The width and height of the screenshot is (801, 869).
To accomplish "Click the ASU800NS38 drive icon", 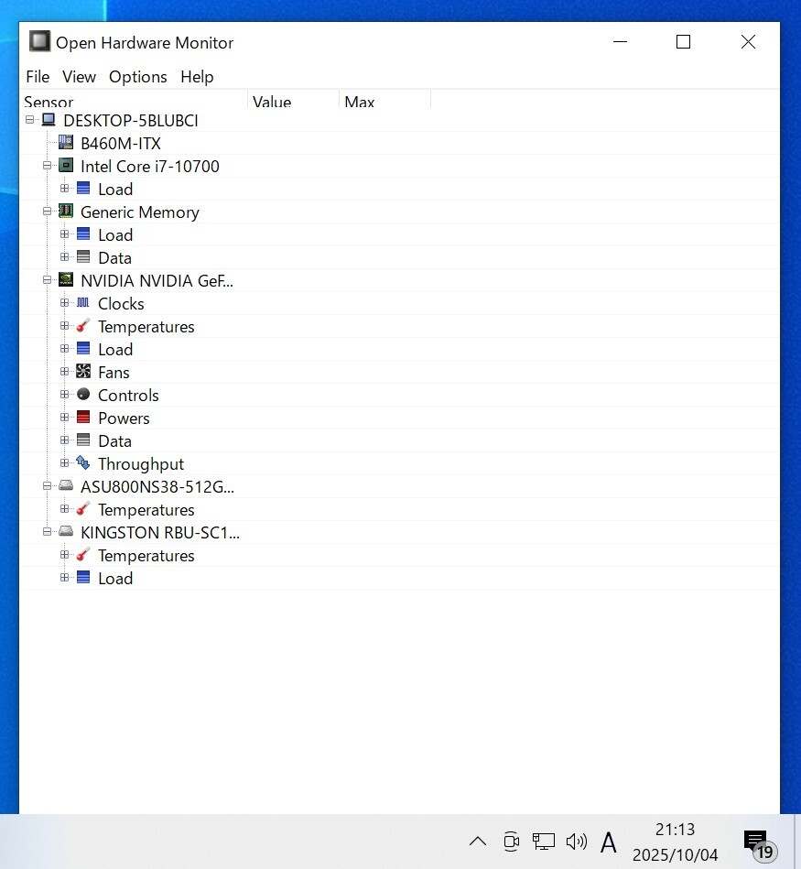I will [x=66, y=485].
